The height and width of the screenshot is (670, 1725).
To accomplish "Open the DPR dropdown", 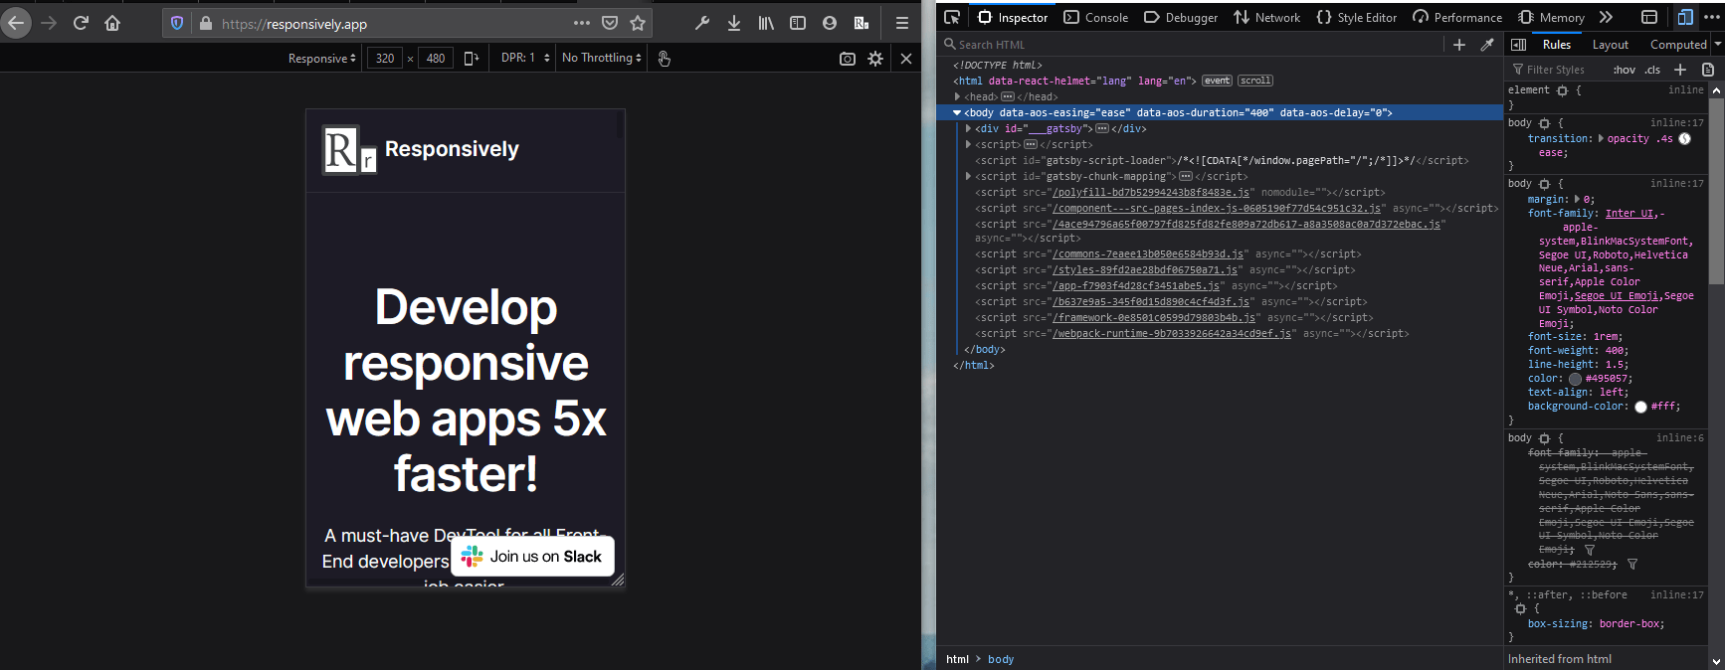I will (x=525, y=58).
